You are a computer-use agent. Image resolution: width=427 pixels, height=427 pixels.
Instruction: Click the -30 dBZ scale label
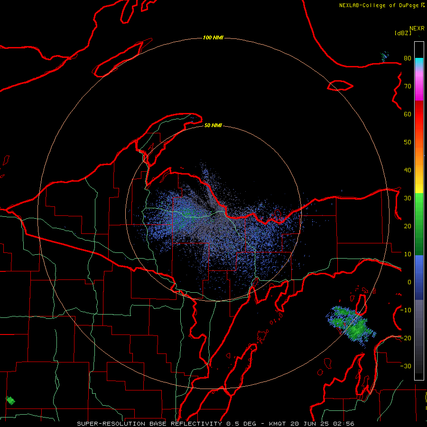[x=406, y=366]
